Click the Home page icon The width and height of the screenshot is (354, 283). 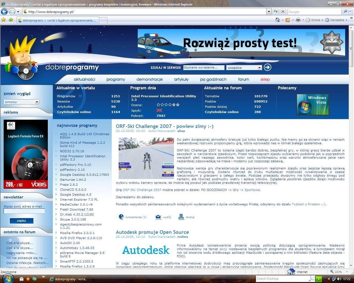click(x=278, y=20)
